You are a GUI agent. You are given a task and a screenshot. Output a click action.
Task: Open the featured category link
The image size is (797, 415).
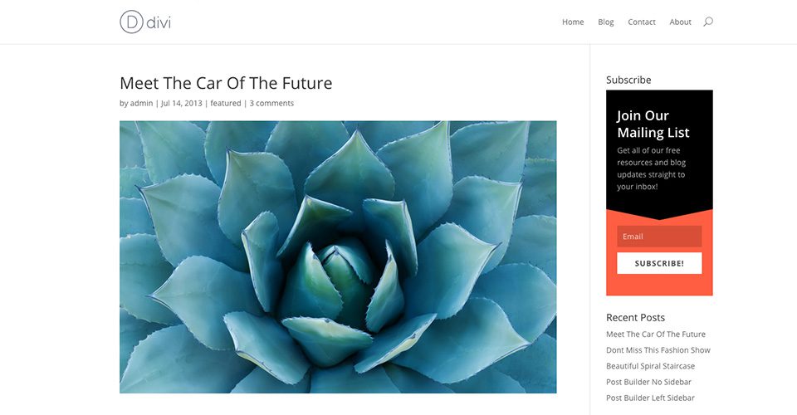[226, 103]
